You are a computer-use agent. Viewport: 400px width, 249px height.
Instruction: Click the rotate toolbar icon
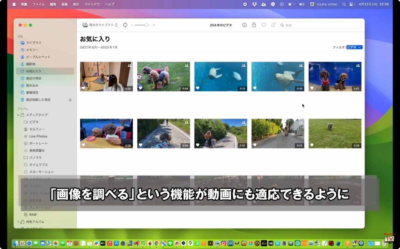click(273, 25)
